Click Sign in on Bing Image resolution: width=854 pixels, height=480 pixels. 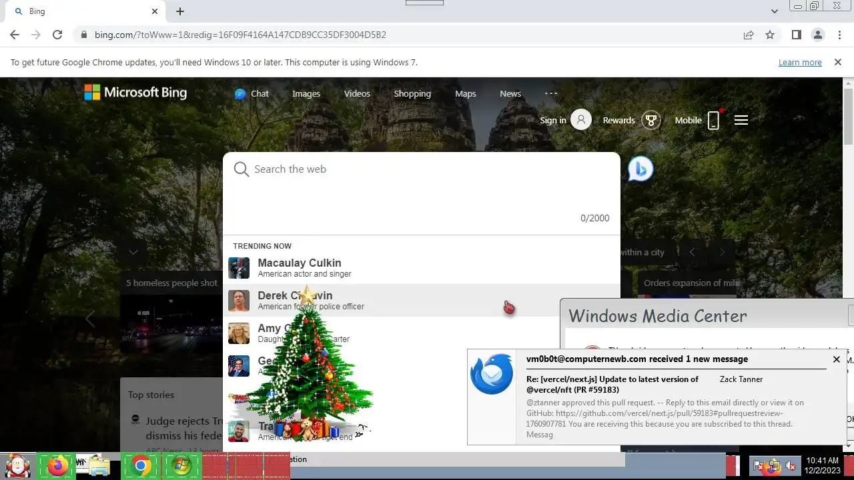565,120
